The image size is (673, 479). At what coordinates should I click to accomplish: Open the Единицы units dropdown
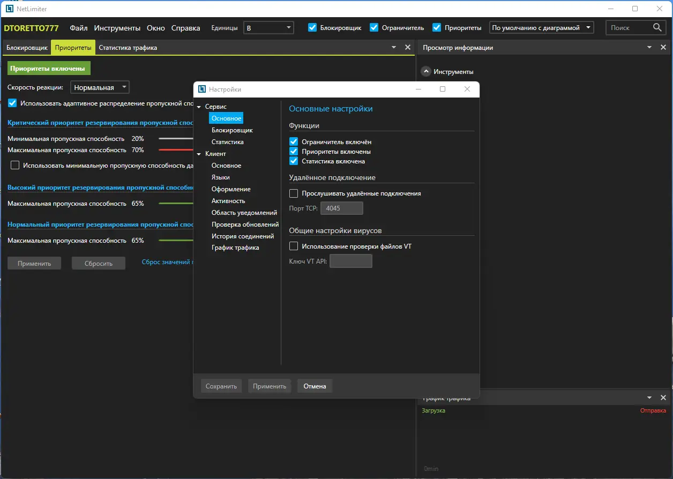click(x=268, y=28)
